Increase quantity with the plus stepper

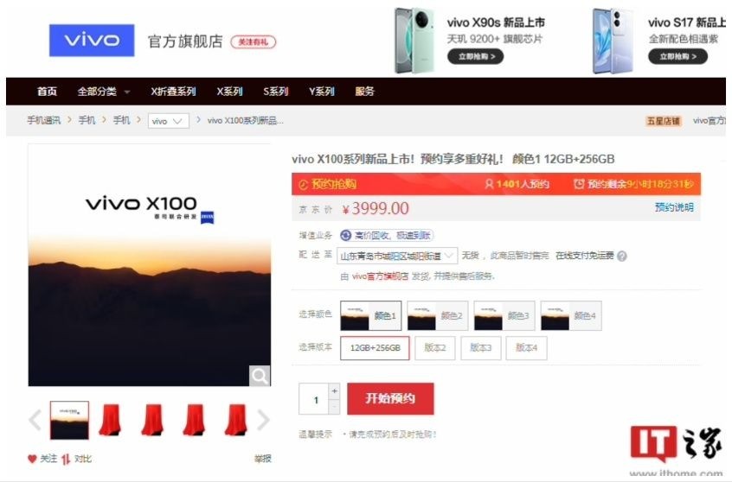click(334, 391)
